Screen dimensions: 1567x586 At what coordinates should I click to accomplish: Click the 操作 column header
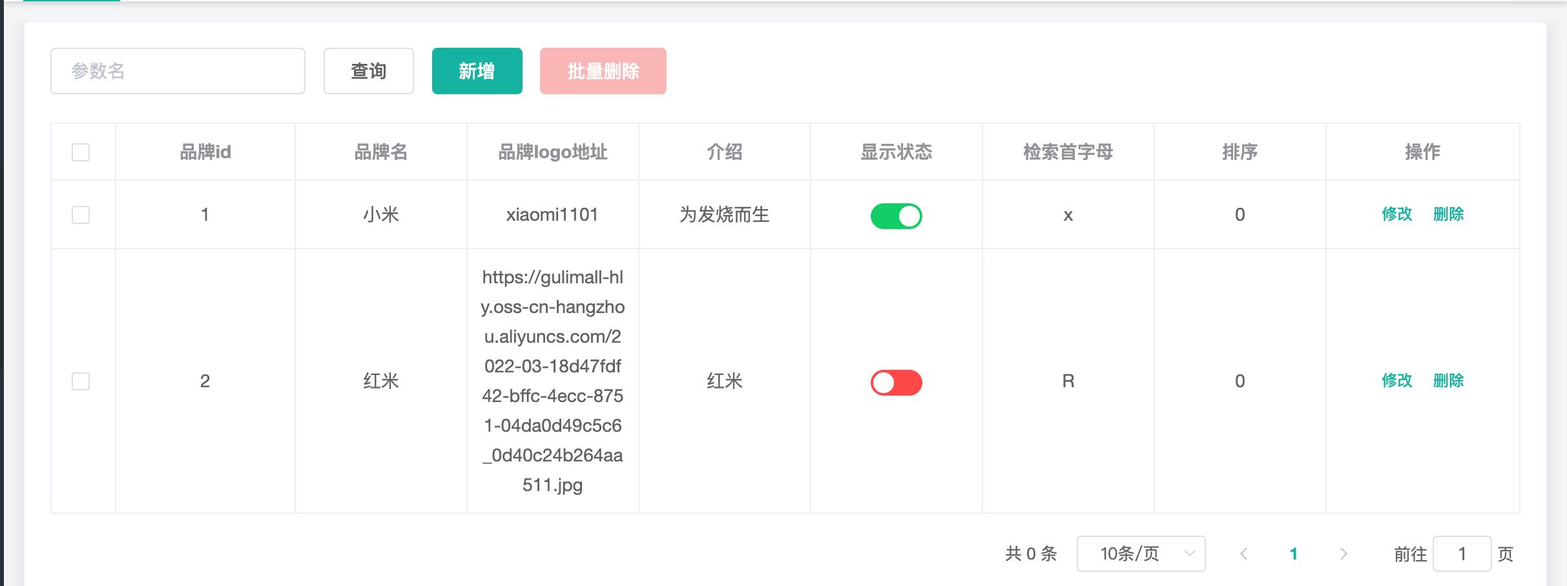tap(1423, 152)
